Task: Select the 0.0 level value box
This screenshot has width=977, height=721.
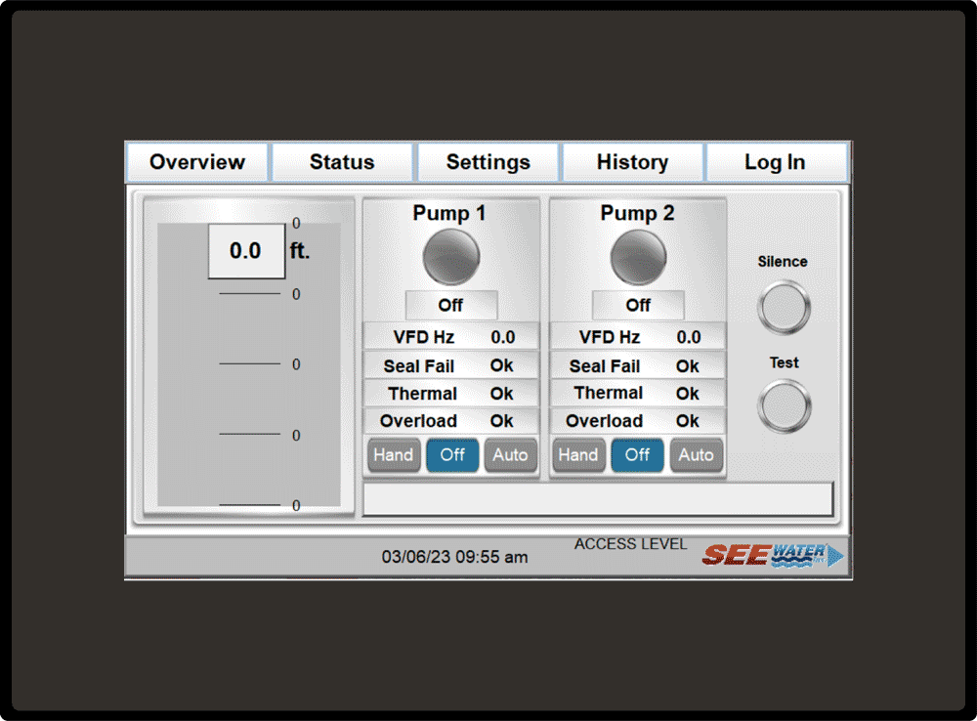Action: [x=246, y=251]
